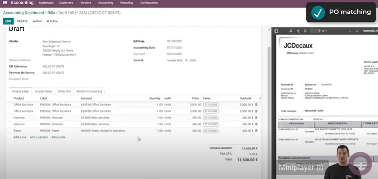Toggle the PDF viewer sidebar icon
This screenshot has height=179, width=378.
(x=276, y=31)
